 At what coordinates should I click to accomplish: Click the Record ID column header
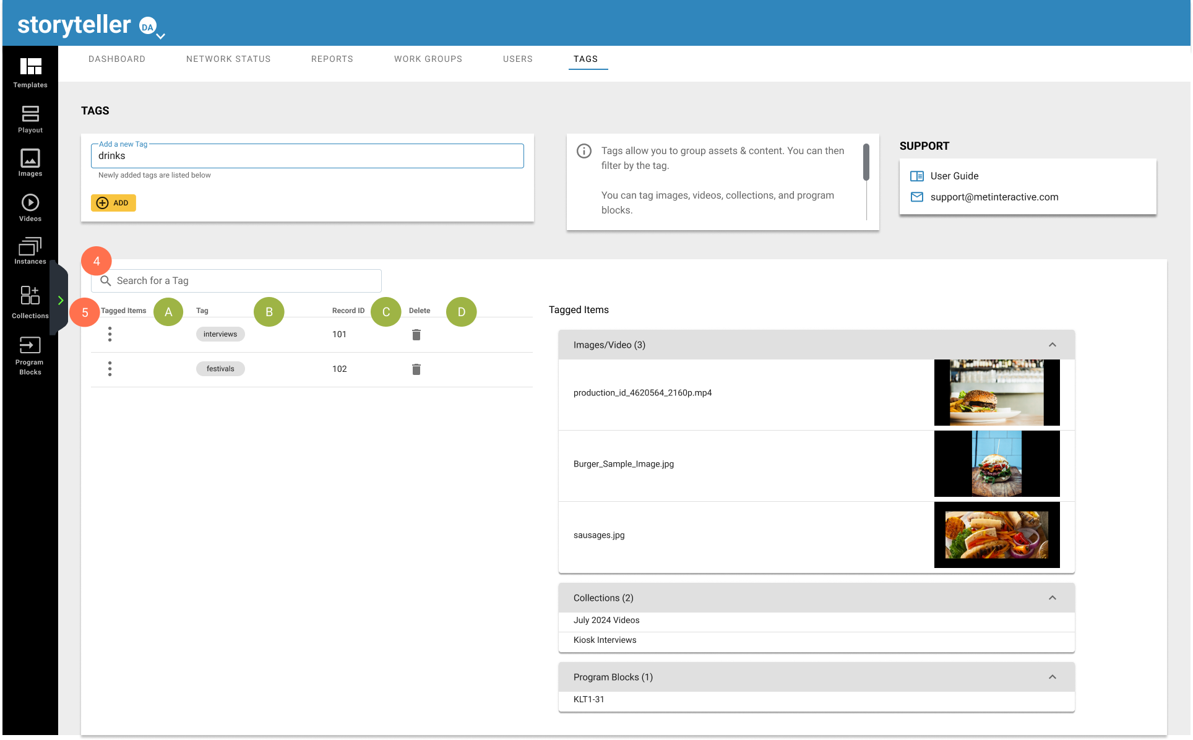[348, 311]
